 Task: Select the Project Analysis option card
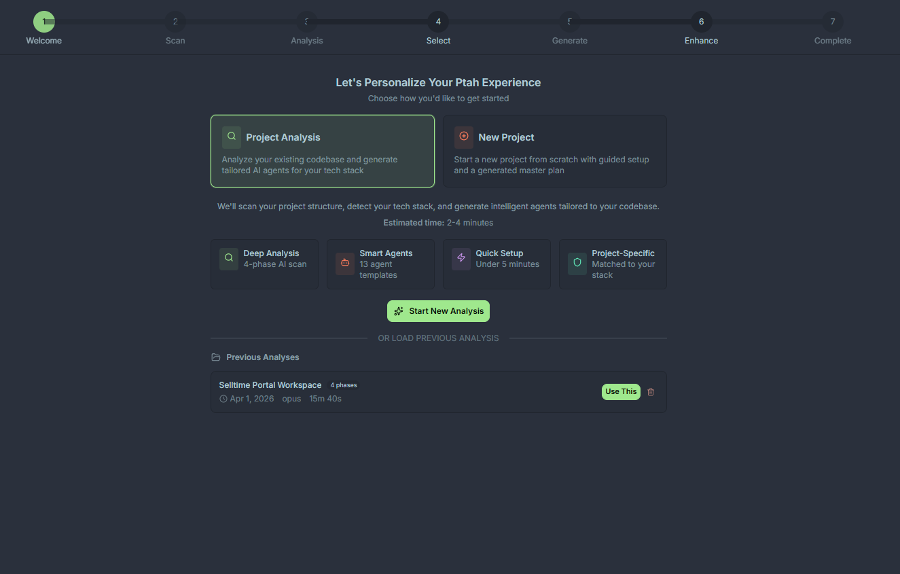[322, 151]
